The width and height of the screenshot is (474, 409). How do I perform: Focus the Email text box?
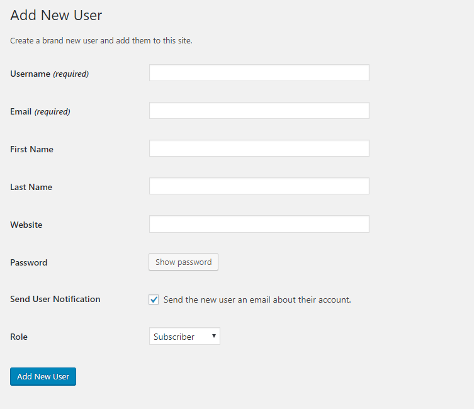[x=259, y=111]
